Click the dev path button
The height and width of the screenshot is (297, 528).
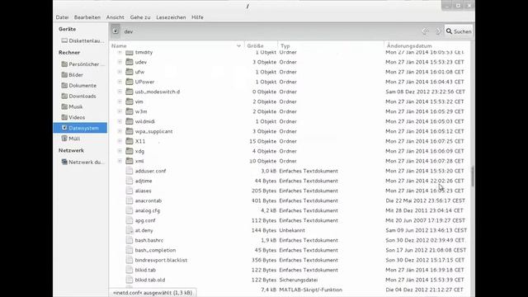129,31
